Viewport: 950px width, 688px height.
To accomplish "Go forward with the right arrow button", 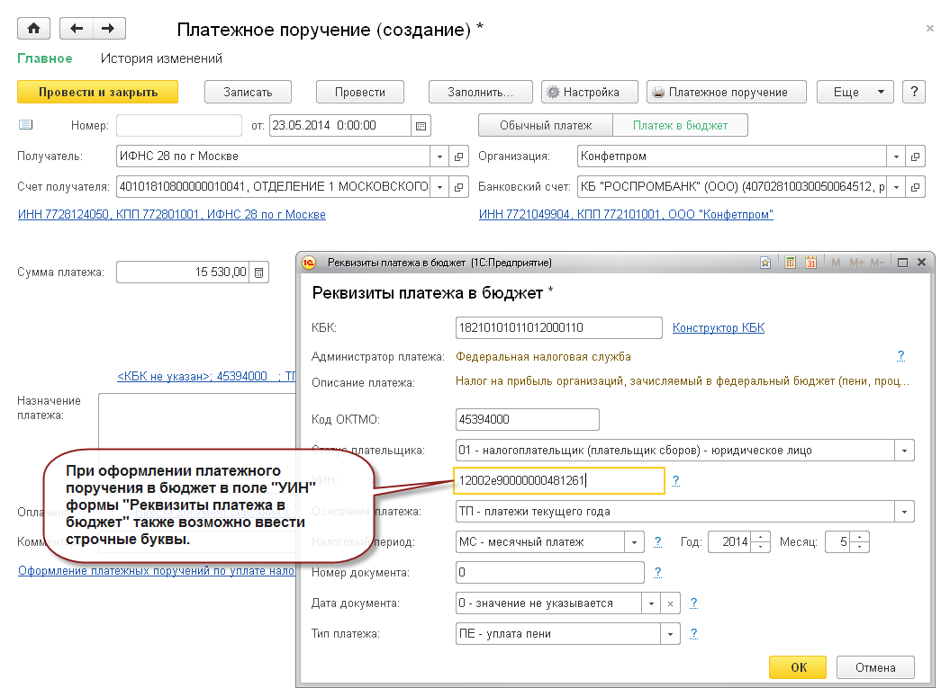I will click(109, 29).
